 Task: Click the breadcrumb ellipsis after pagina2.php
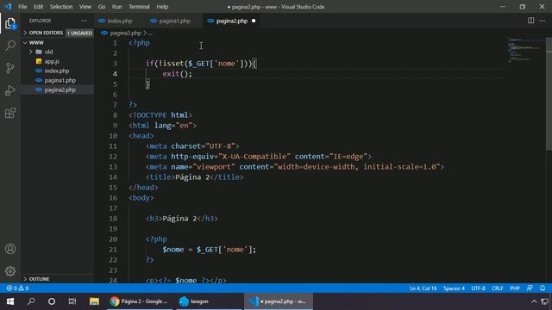click(150, 33)
